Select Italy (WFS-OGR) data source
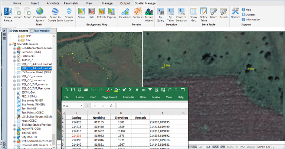Image resolution: width=285 pixels, height=149 pixels. click(x=31, y=129)
